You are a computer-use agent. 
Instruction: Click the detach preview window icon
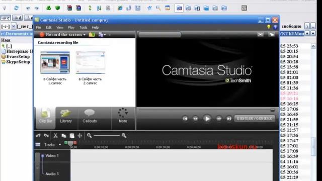[272, 34]
